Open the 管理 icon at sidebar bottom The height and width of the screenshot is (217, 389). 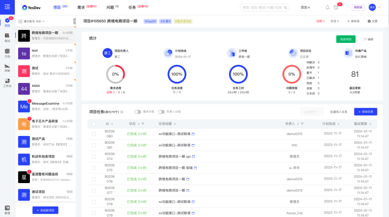[7, 208]
